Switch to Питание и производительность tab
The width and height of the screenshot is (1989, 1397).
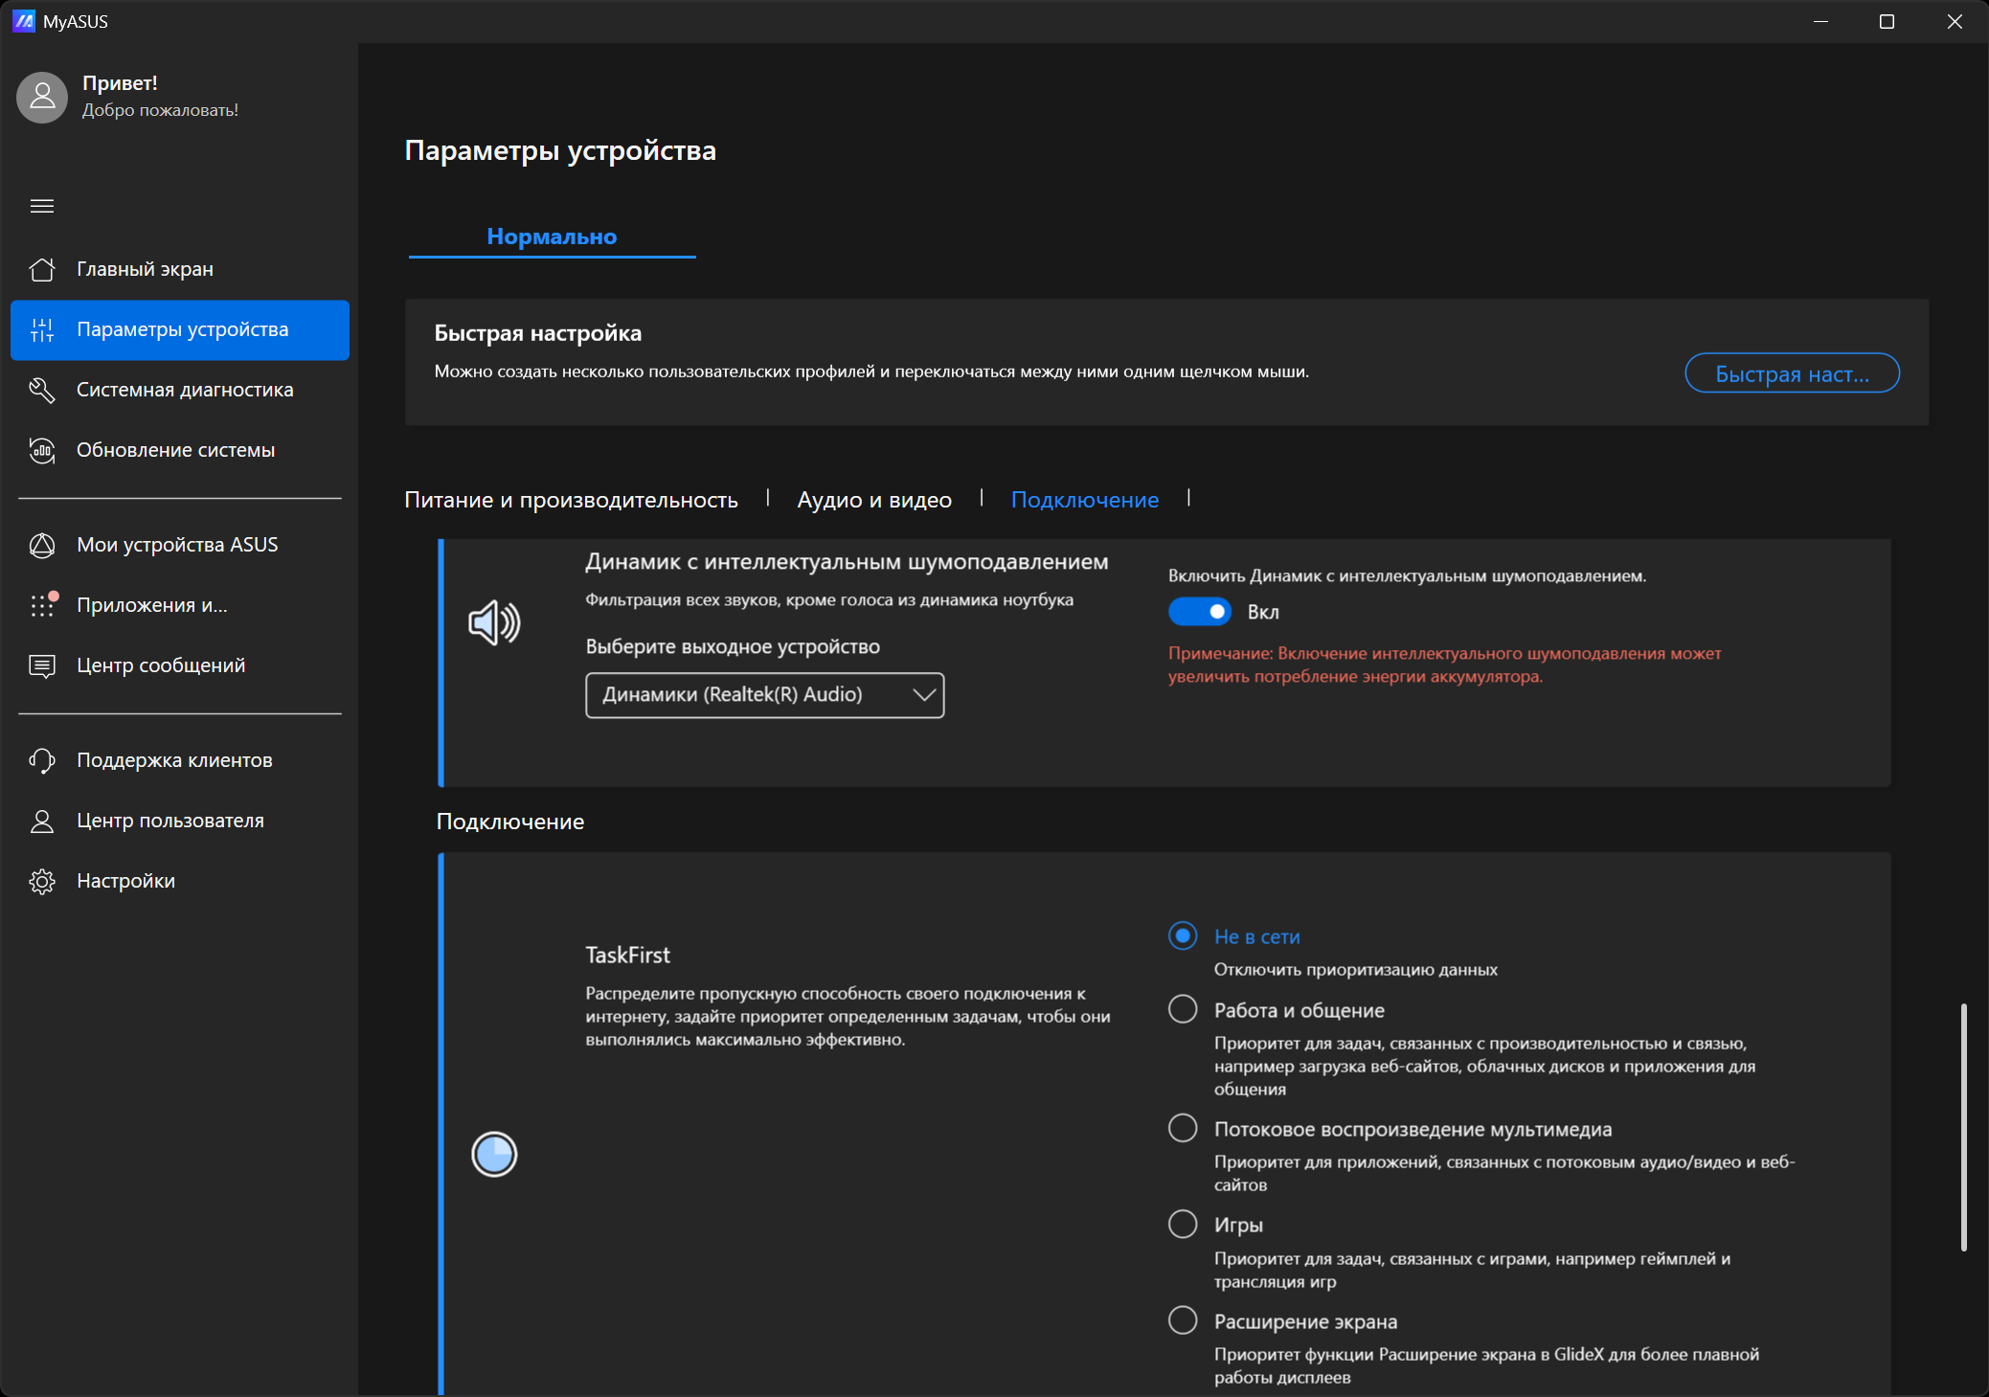[571, 500]
